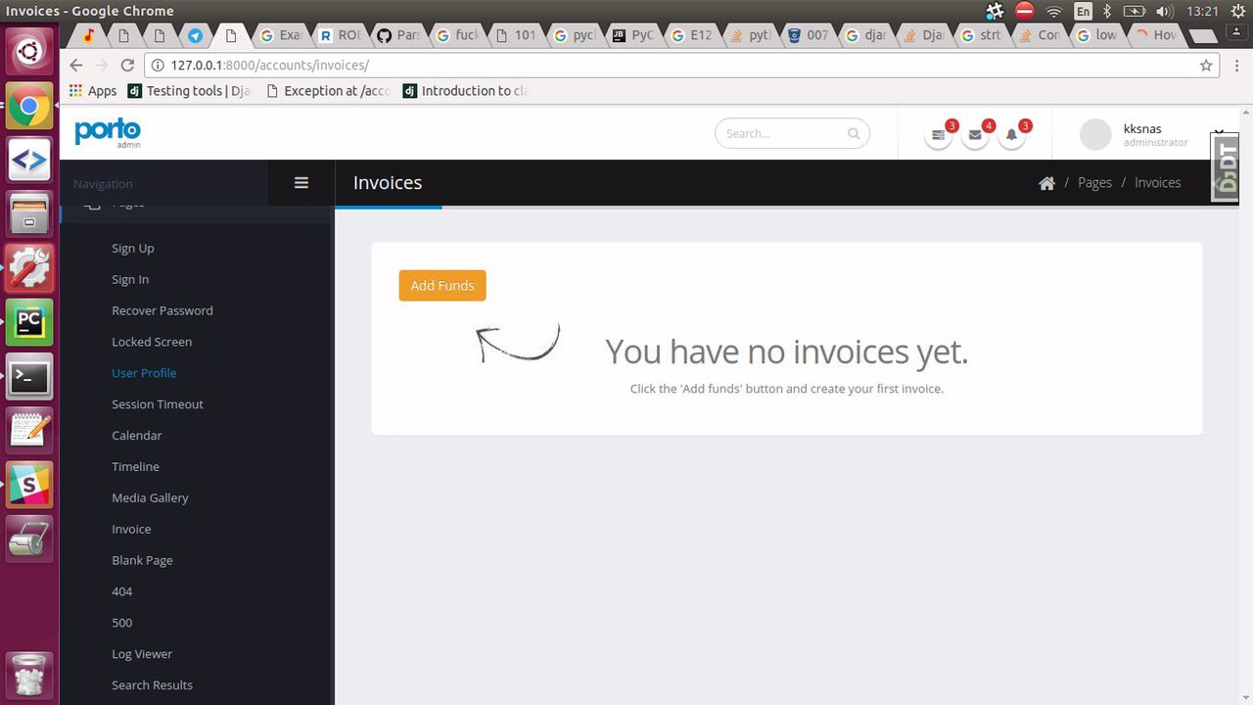Open PyCharm from the dock
Screen dimensions: 1253x705
29,322
